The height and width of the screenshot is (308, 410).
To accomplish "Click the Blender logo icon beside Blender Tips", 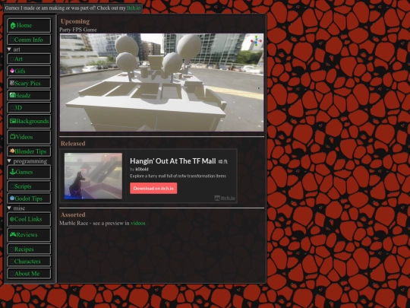I will [11, 151].
